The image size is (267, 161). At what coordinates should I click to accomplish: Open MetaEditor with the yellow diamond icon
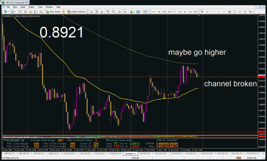coord(64,12)
